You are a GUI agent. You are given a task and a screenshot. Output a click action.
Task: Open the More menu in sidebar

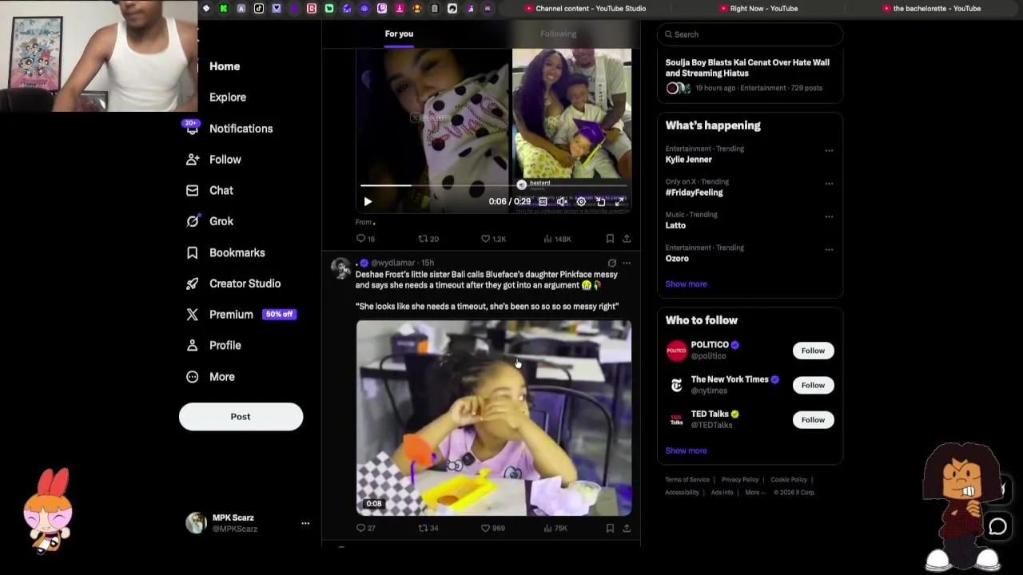pyautogui.click(x=221, y=377)
